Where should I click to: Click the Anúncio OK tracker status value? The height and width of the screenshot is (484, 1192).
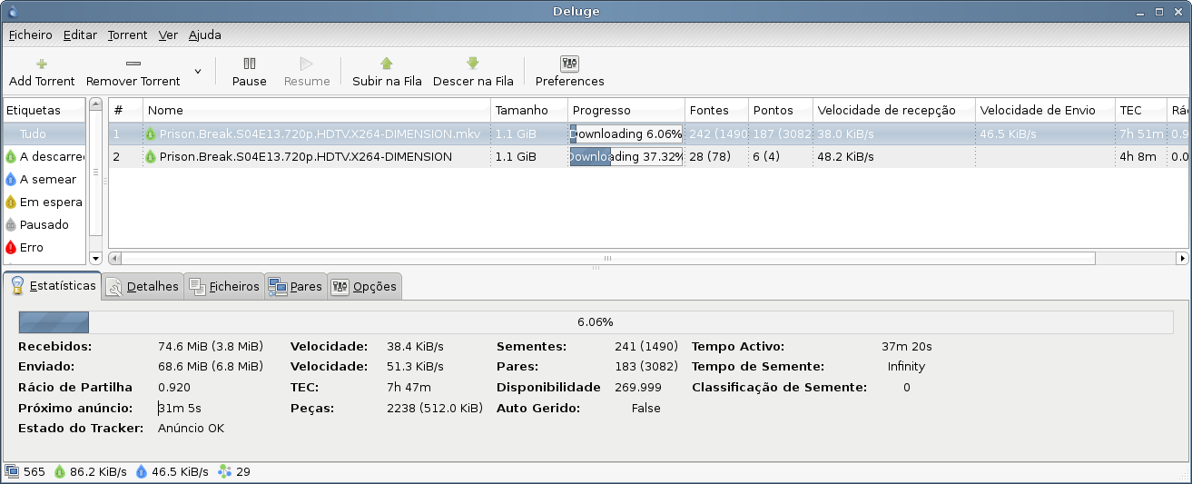click(x=191, y=428)
